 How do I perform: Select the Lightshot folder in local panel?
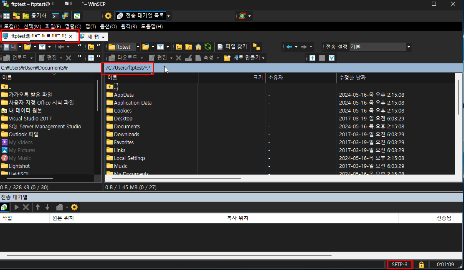click(x=19, y=166)
